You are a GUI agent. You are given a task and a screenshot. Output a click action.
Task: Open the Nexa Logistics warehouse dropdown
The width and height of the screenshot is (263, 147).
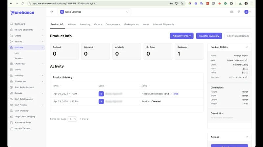coord(94,12)
